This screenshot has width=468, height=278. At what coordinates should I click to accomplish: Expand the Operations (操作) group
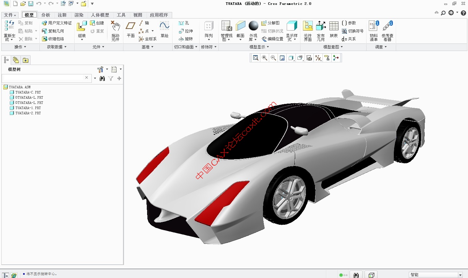click(x=20, y=47)
